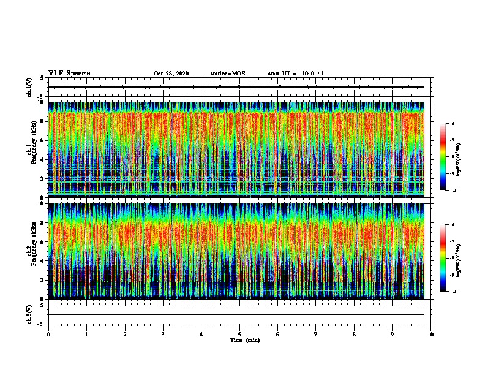Click the '-5' tick on ch.3(V) axis
485x375 pixels.
(40, 324)
